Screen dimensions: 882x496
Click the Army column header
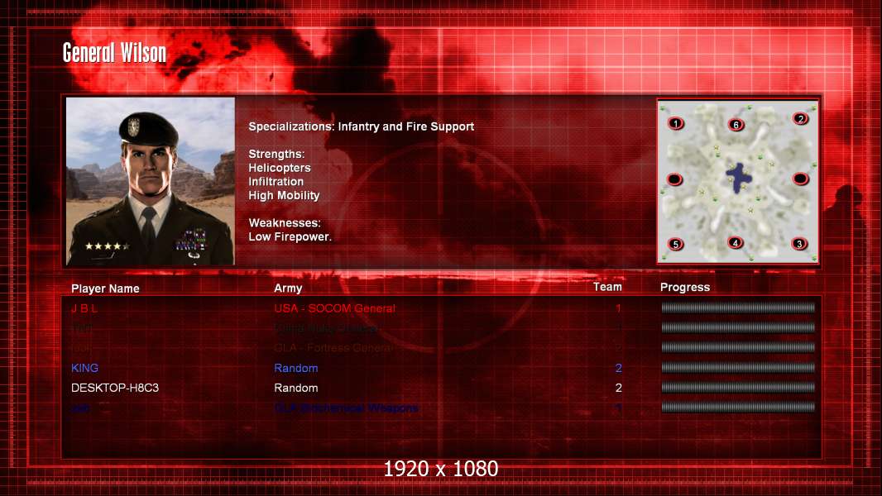click(x=288, y=289)
